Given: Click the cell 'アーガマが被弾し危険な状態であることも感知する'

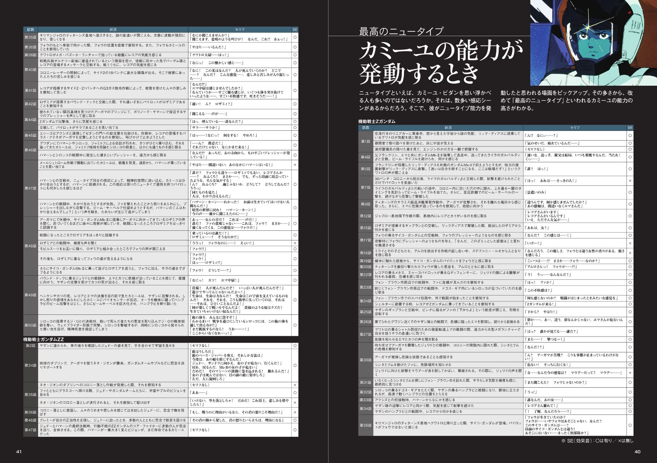Looking at the screenshot, I should 448,357.
